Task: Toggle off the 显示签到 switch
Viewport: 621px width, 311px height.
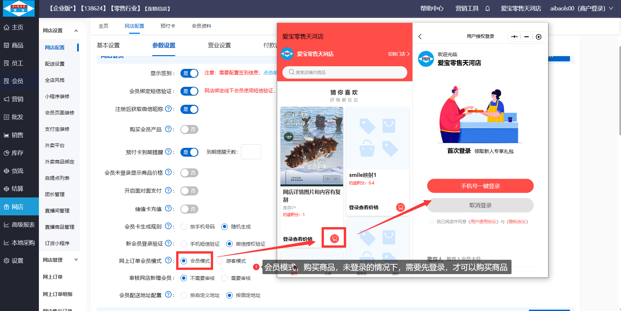Action: 189,73
